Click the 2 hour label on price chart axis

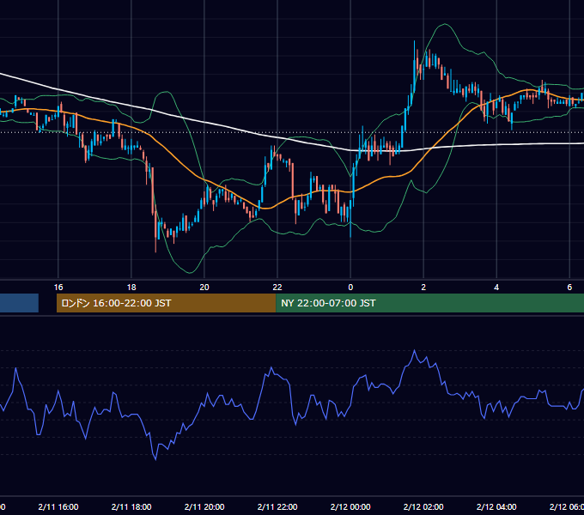click(423, 288)
